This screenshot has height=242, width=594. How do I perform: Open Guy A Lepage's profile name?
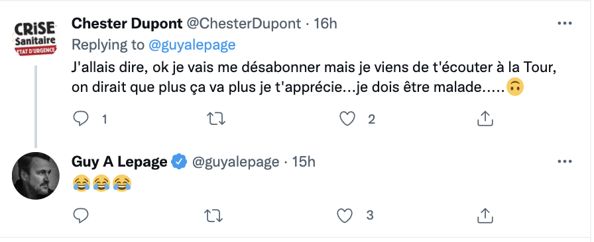point(119,162)
